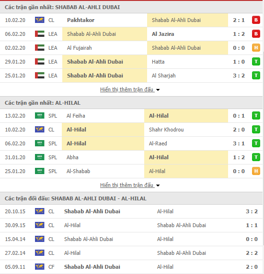Click Al-Raed team name
This screenshot has height=274, width=264.
coord(158,143)
